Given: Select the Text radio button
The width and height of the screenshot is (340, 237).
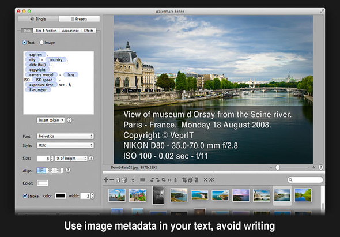Looking at the screenshot, I should tap(24, 43).
